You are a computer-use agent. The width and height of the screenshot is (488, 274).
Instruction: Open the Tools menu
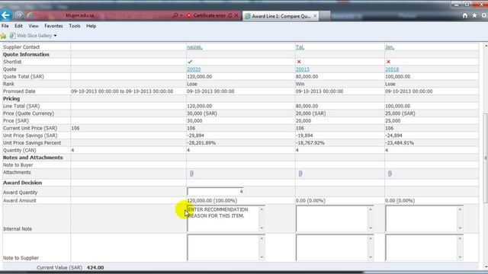pyautogui.click(x=75, y=26)
